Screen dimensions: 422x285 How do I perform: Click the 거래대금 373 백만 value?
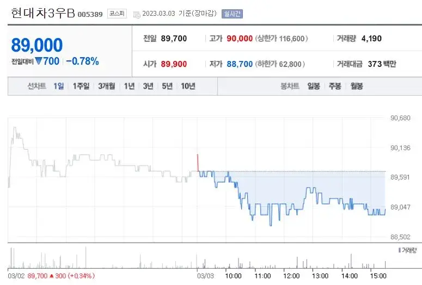pyautogui.click(x=382, y=64)
